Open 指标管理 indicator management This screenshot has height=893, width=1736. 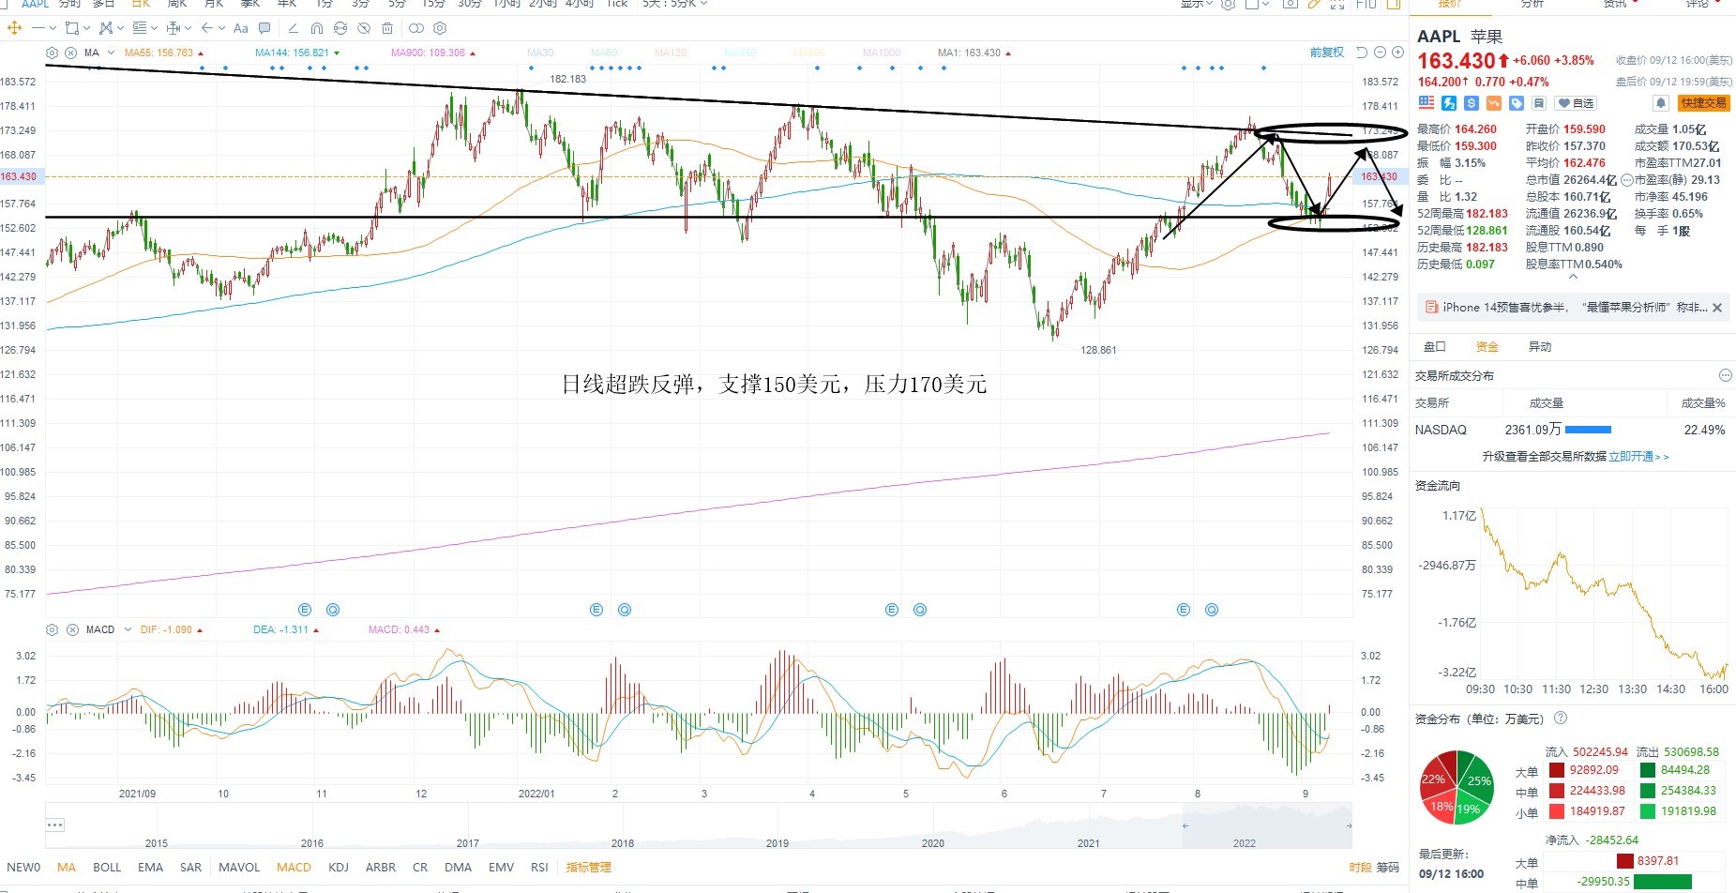tap(589, 868)
